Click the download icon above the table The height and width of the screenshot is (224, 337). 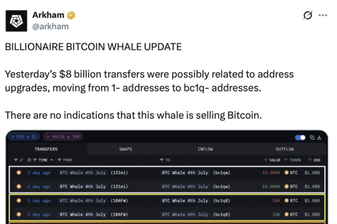tap(319, 138)
